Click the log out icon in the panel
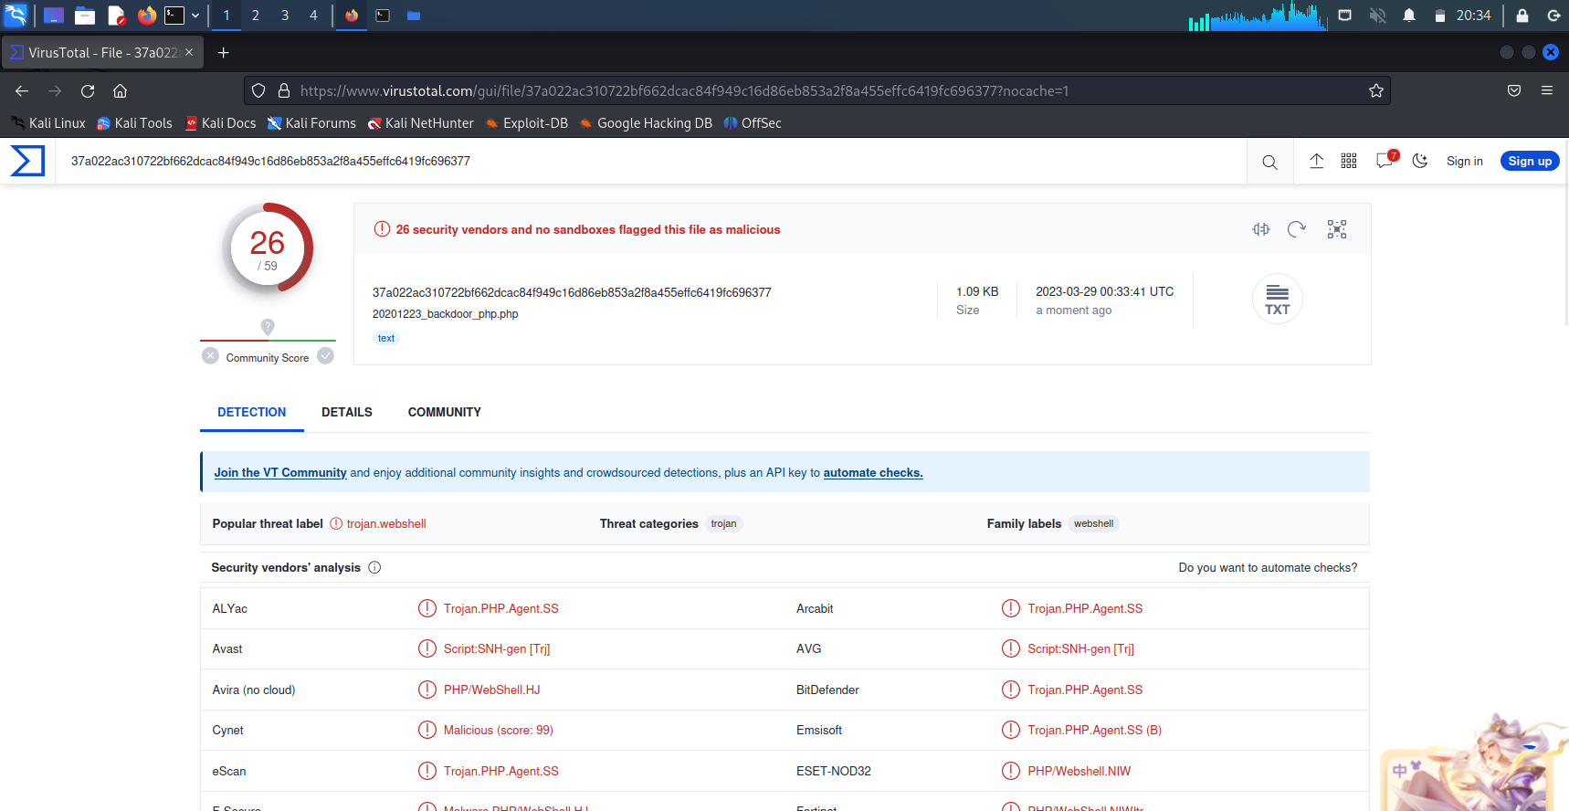Screen dimensions: 1569x811 coord(1553,16)
